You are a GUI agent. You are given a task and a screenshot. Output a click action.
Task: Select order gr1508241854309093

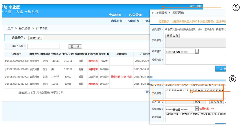16,70
